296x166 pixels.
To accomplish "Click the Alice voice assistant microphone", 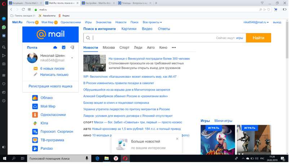I will click(87, 158).
